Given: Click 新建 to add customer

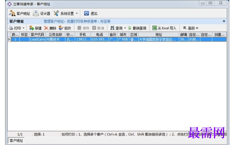Looking at the screenshot, I should coord(35,28).
